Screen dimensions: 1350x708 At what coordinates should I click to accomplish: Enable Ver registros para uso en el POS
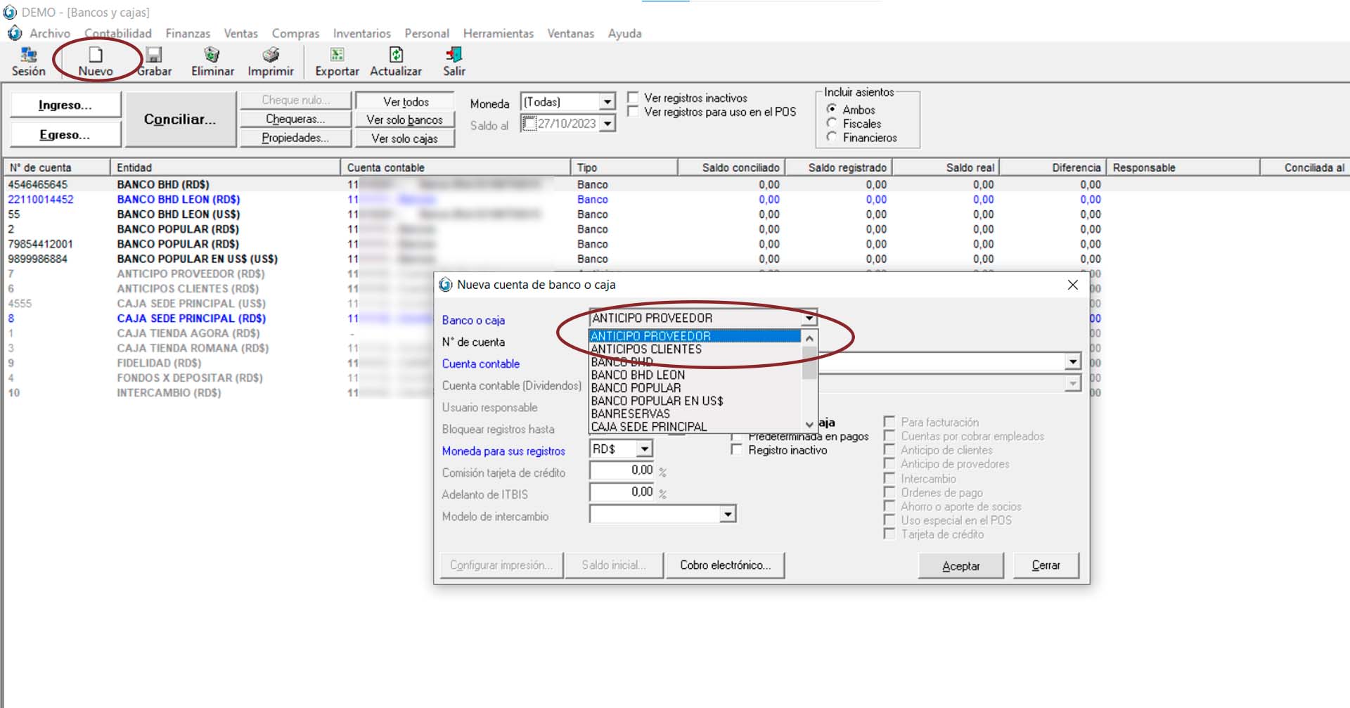click(x=633, y=112)
